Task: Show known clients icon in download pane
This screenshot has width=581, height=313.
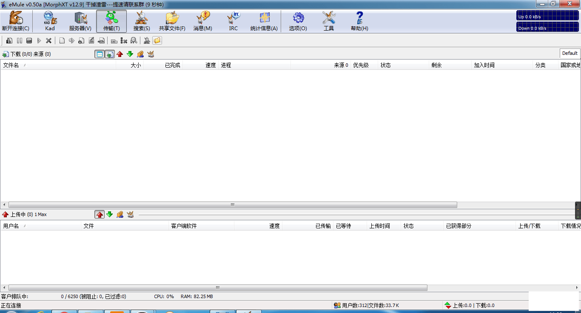Action: click(x=151, y=54)
